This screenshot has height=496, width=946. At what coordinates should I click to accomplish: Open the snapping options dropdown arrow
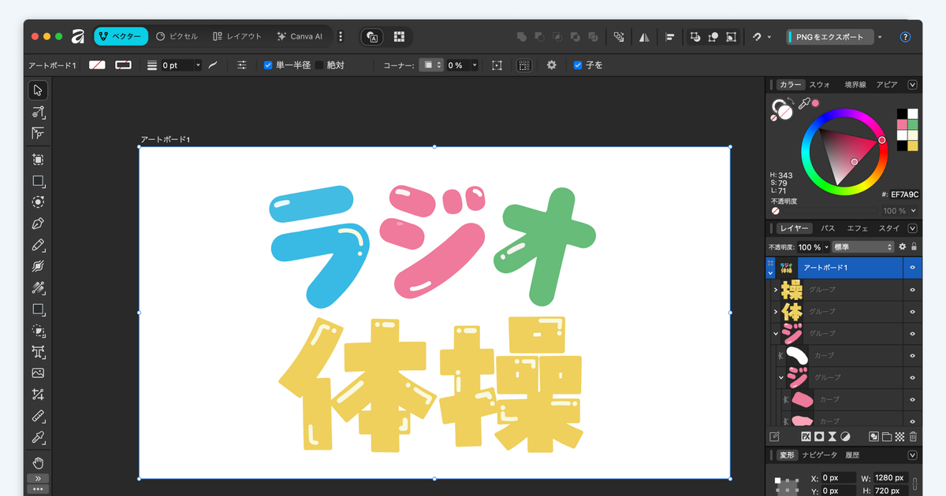(x=769, y=37)
